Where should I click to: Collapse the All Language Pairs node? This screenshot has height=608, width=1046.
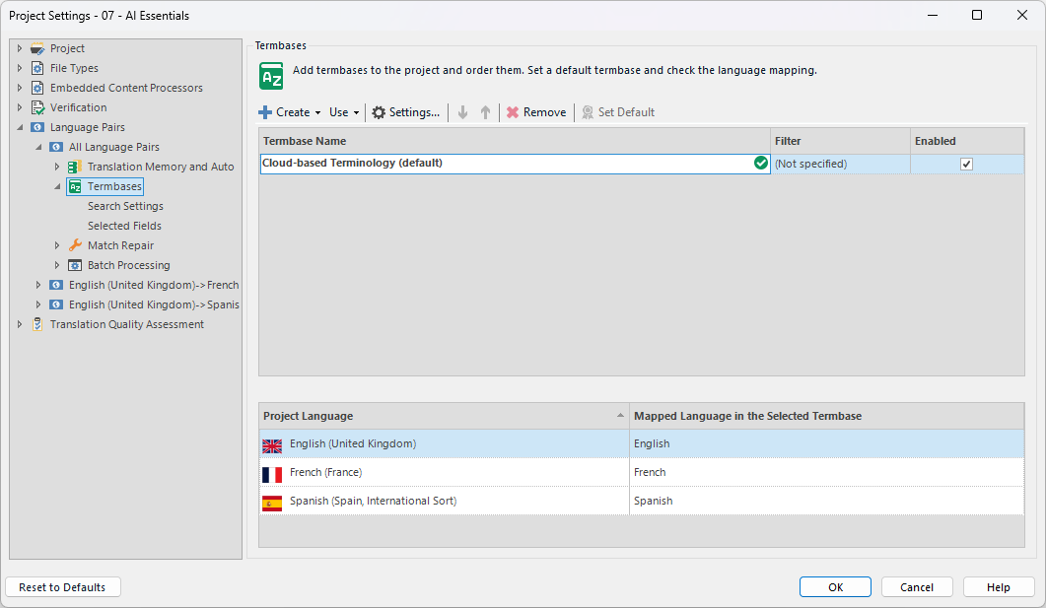(x=38, y=146)
